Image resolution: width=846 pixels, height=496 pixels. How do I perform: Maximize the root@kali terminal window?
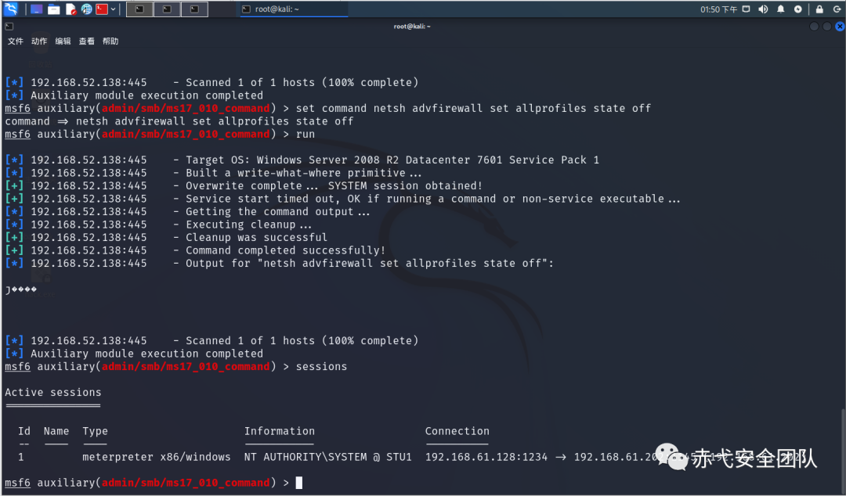(x=826, y=27)
